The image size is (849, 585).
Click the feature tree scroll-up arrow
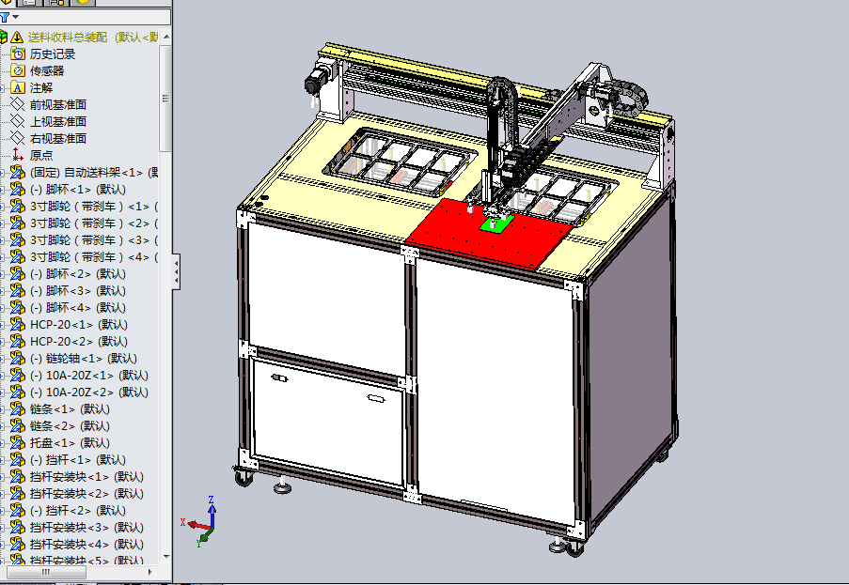click(166, 37)
